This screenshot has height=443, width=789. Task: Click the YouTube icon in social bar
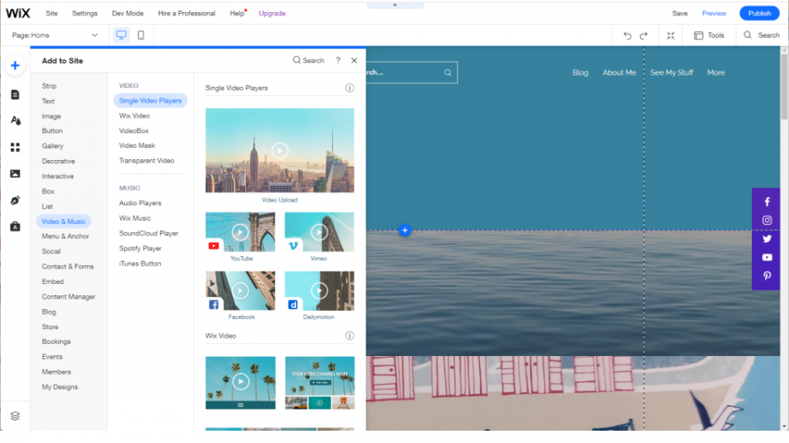(767, 257)
